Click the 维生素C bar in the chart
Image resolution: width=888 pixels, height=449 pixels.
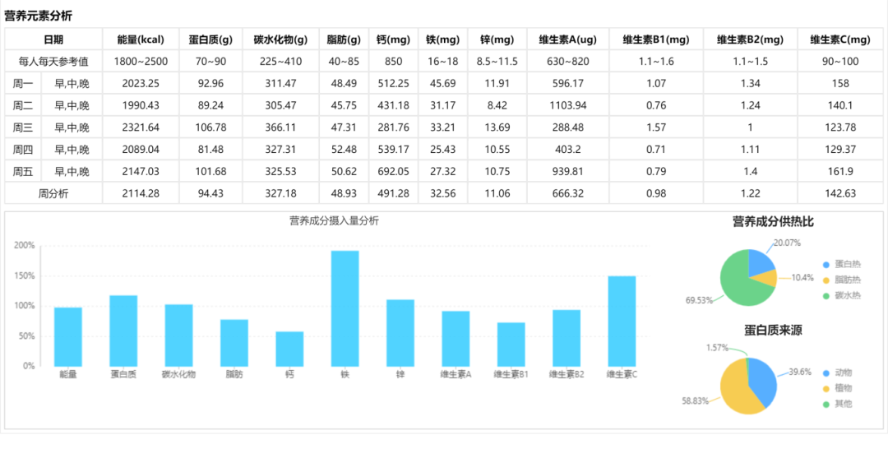pos(622,321)
